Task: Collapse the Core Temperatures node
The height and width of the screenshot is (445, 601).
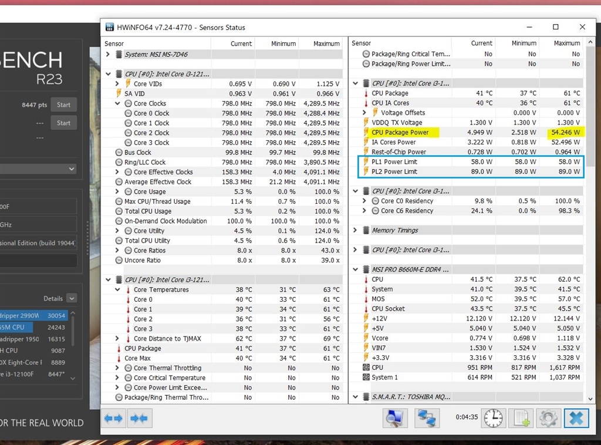Action: pyautogui.click(x=117, y=290)
